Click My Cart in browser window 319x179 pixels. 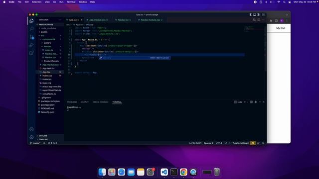(x=281, y=28)
